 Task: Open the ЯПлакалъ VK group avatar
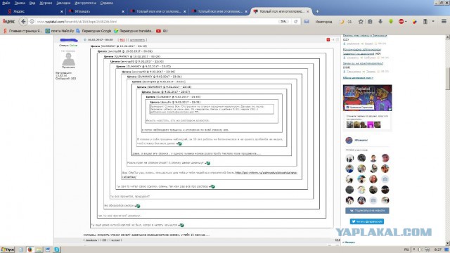[x=349, y=141]
